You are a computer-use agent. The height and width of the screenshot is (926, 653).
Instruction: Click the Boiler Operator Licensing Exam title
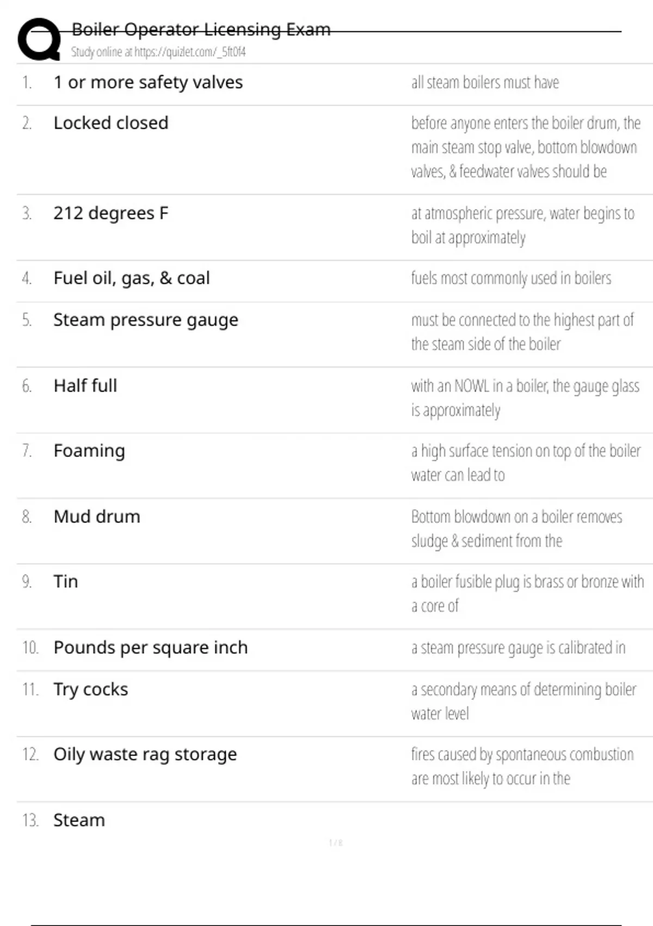point(201,29)
